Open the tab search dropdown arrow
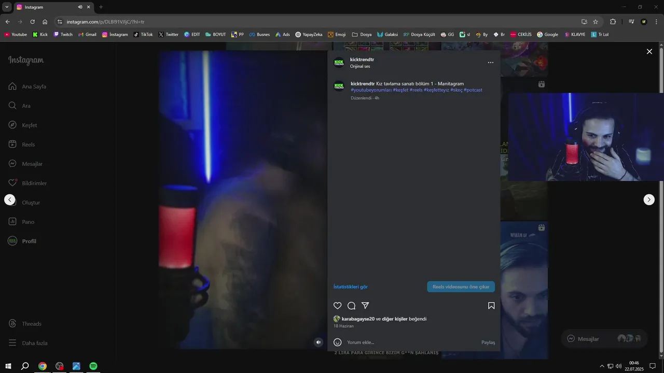664x373 pixels. (7, 7)
